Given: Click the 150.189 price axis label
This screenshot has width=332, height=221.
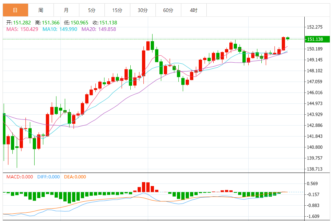Looking at the screenshot, I should click(x=315, y=49).
